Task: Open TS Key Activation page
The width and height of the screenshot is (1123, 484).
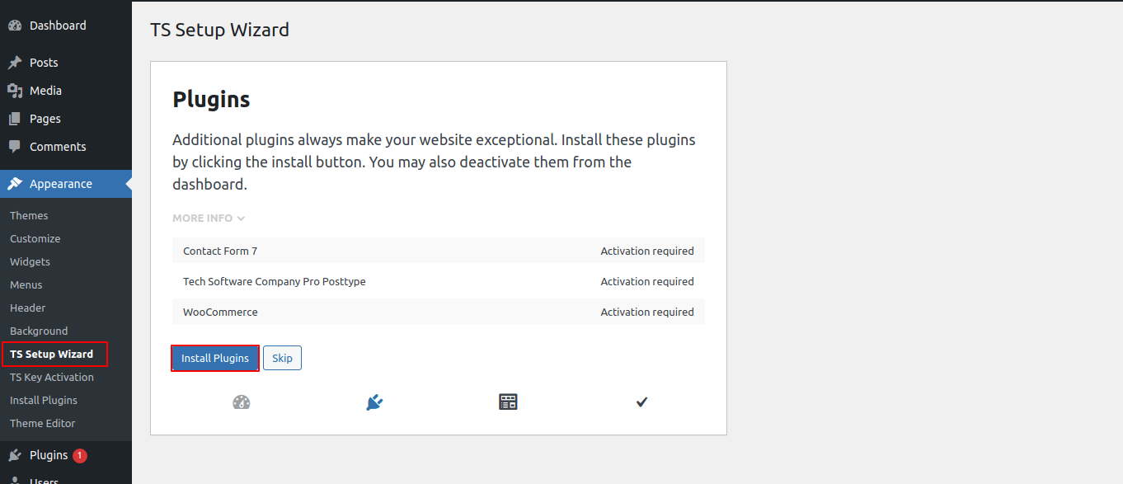Action: [x=52, y=377]
